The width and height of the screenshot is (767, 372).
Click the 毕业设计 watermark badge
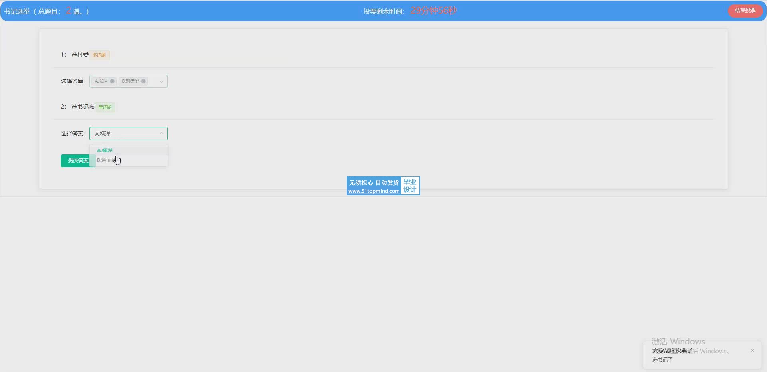pos(410,186)
